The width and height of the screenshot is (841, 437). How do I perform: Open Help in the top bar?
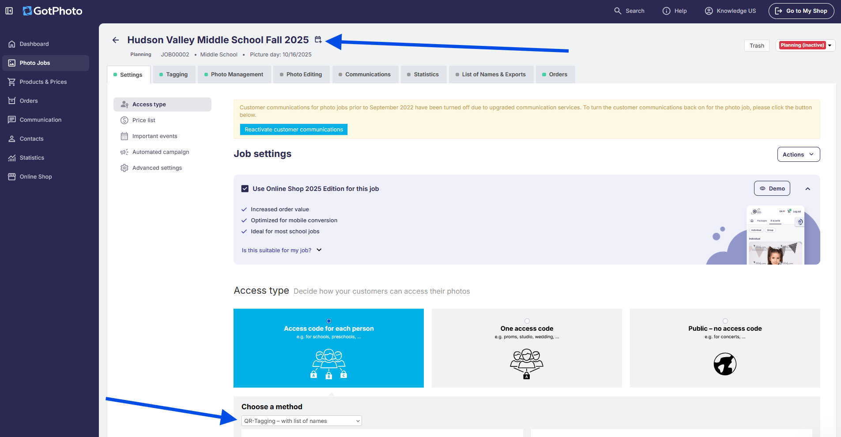tap(675, 11)
